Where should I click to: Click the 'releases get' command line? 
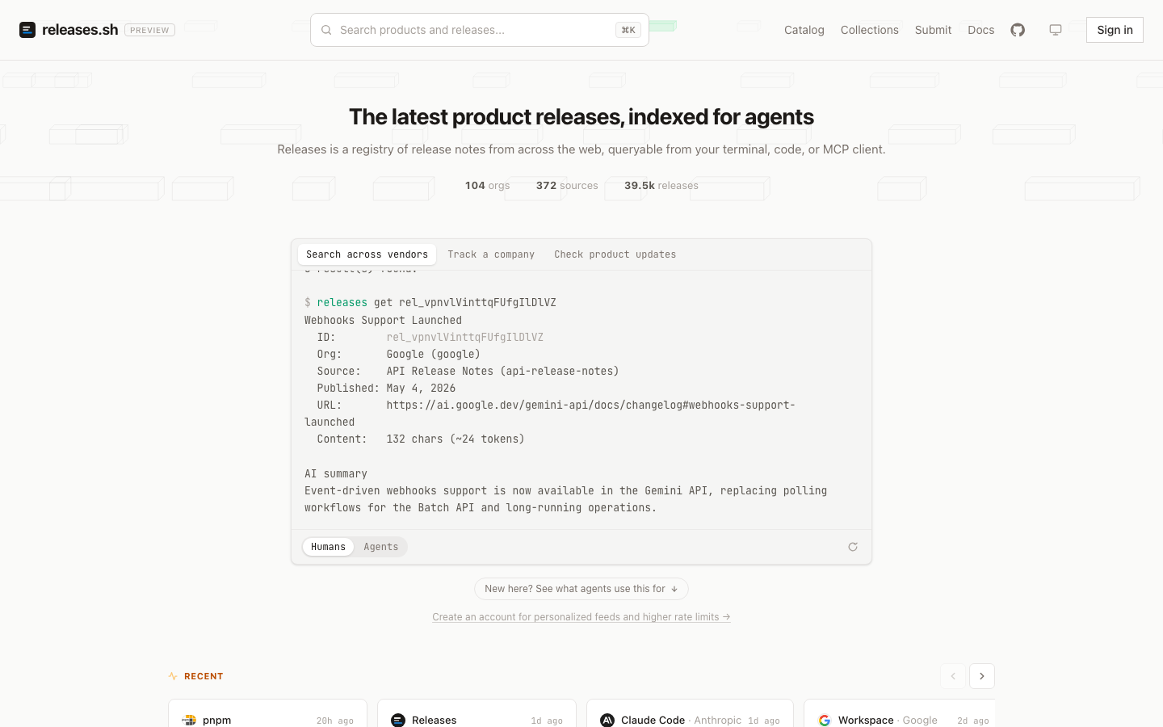[x=430, y=303]
